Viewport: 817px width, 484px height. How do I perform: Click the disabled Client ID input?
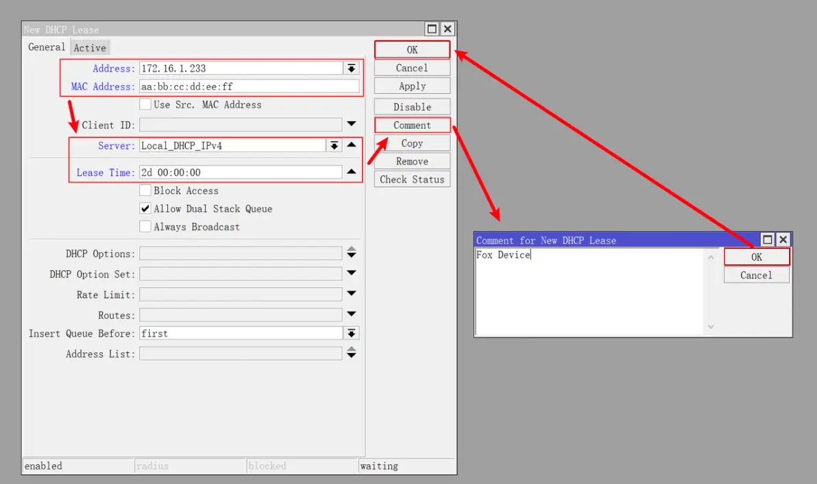241,125
